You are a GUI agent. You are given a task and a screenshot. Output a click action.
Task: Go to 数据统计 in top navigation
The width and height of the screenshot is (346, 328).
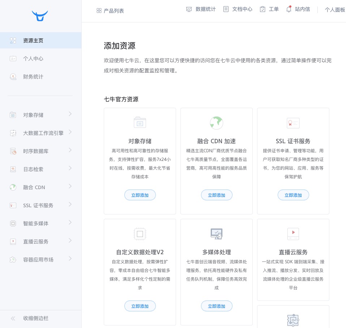click(x=201, y=9)
